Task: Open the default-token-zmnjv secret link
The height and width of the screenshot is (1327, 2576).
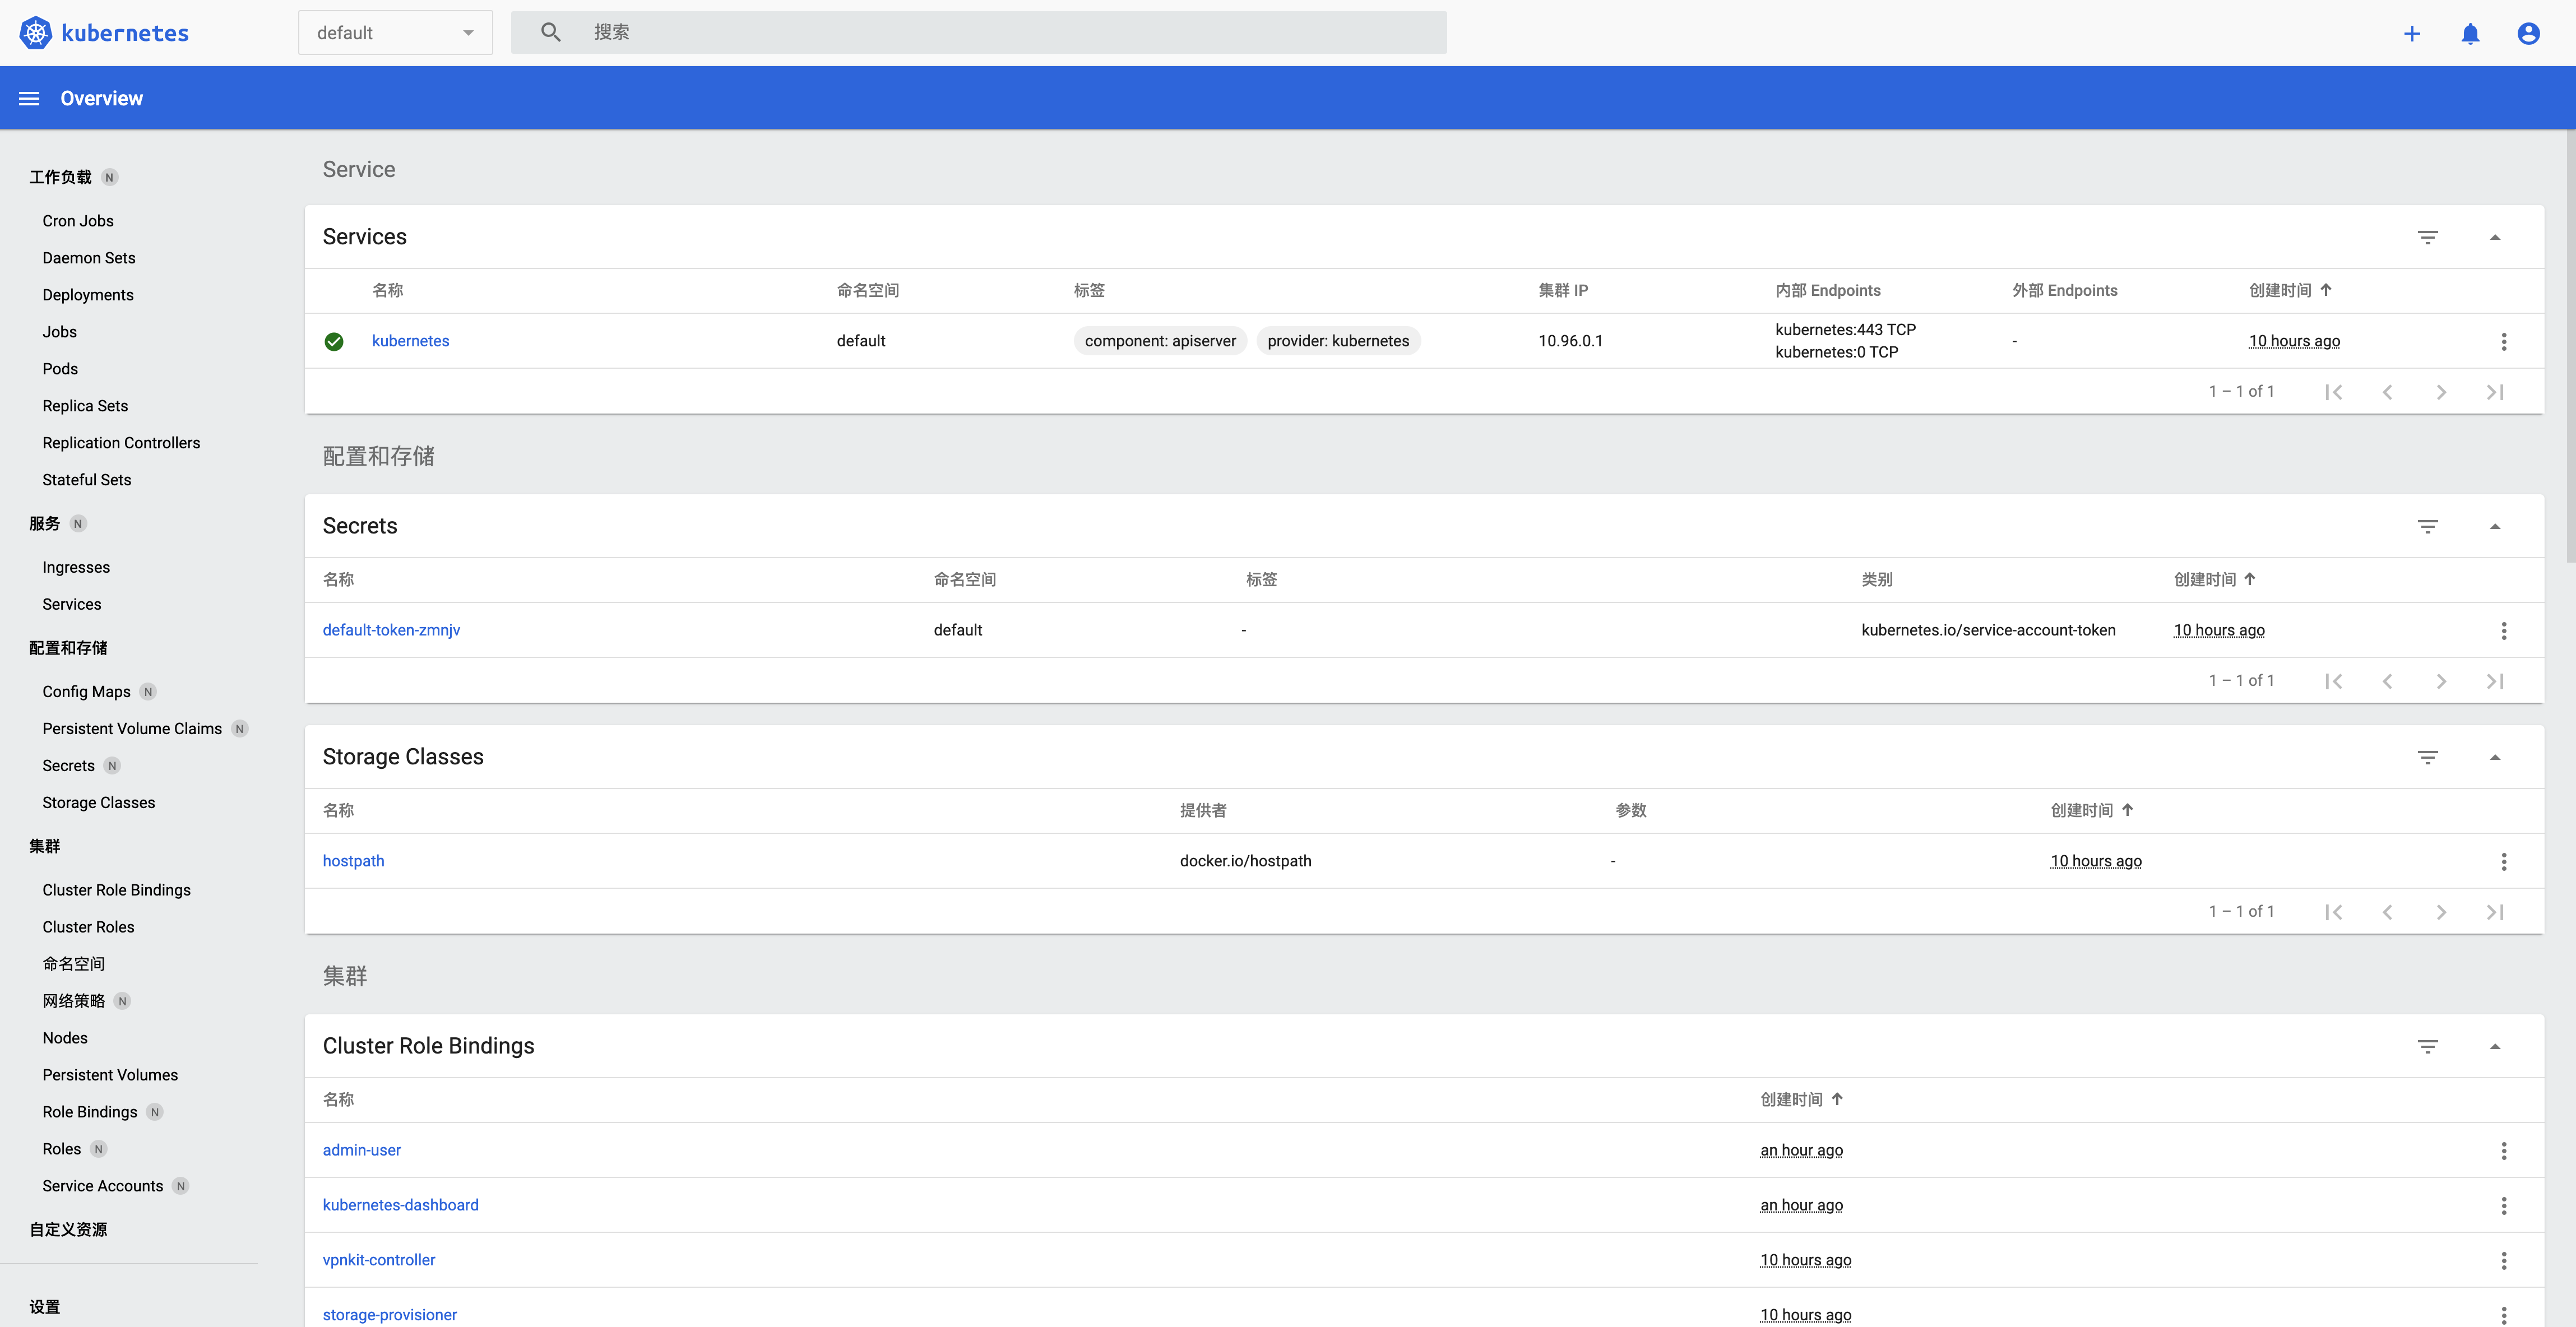Action: coord(391,630)
